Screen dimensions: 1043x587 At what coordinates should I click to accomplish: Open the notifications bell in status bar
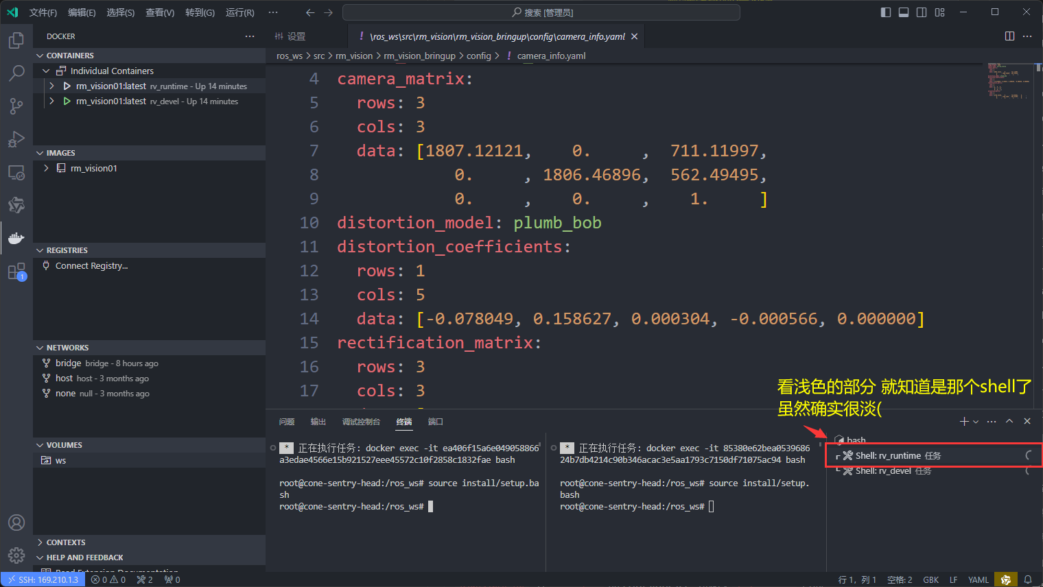tap(1028, 579)
